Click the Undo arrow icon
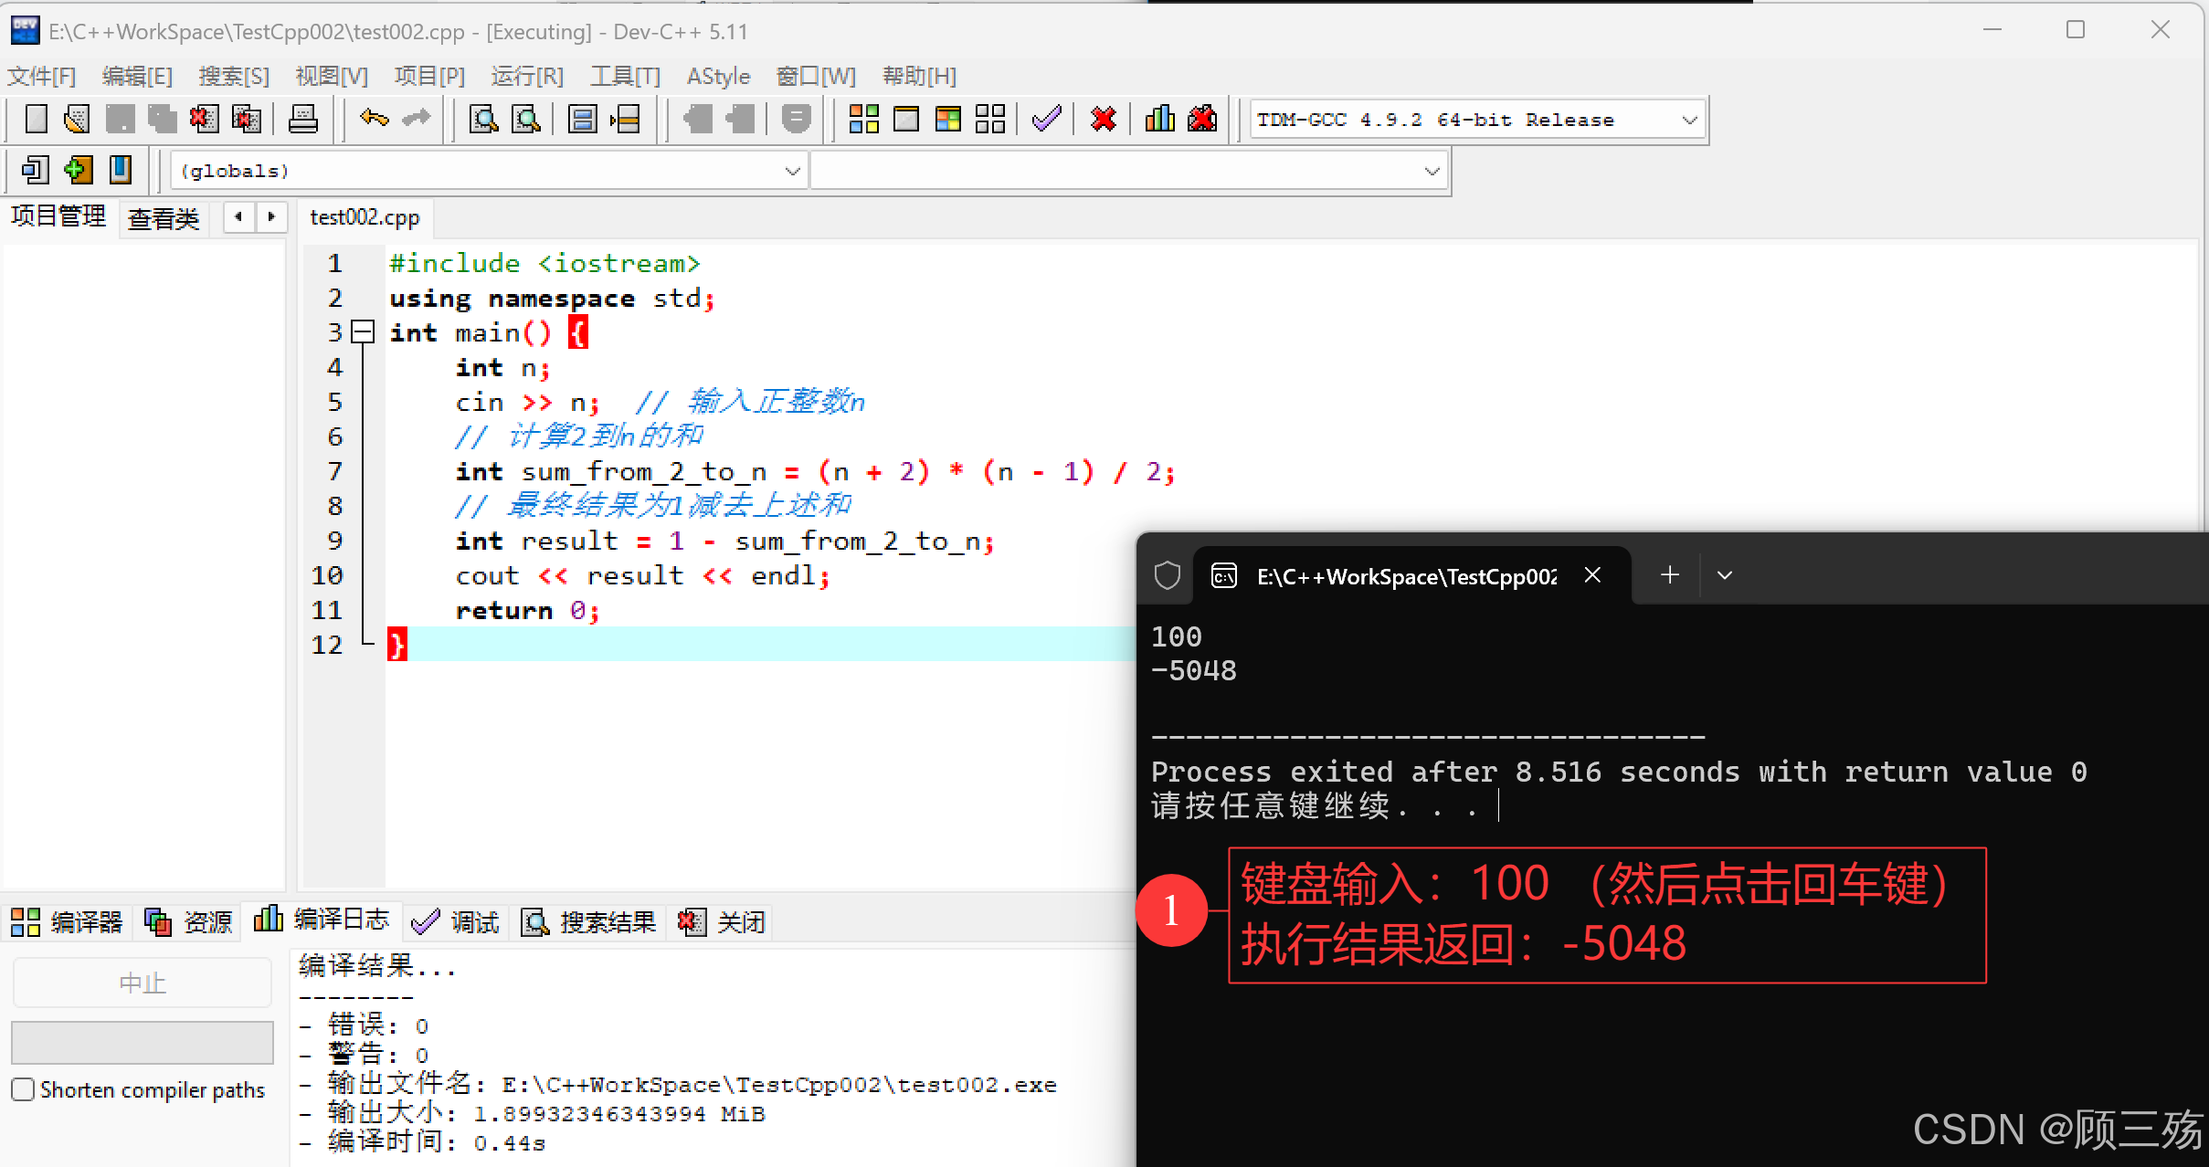The width and height of the screenshot is (2209, 1167). click(x=374, y=120)
